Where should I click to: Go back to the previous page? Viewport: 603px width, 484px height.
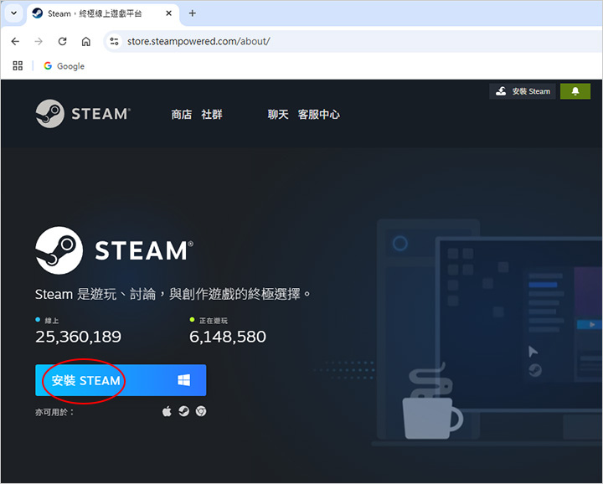coord(15,41)
